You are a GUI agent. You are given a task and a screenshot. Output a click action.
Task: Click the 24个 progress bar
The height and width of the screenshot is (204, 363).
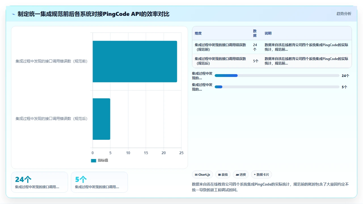point(277,76)
